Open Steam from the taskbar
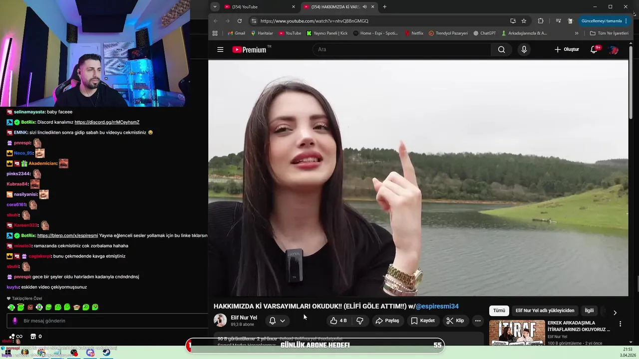This screenshot has height=359, width=639. click(x=106, y=353)
